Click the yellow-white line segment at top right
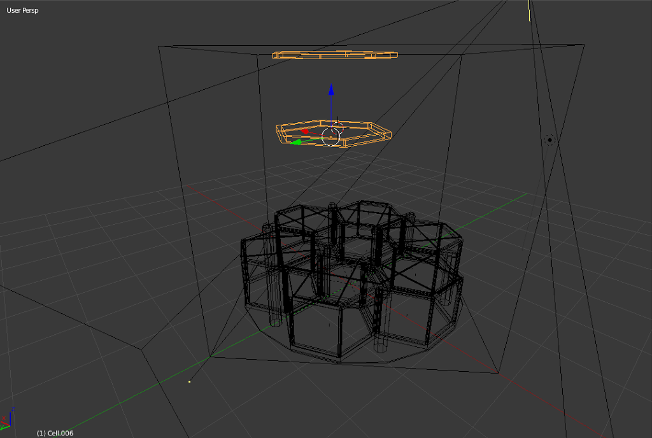This screenshot has width=652, height=438. click(529, 10)
